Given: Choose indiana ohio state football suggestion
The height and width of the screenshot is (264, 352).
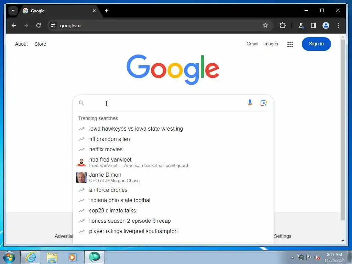Looking at the screenshot, I should point(173,200).
